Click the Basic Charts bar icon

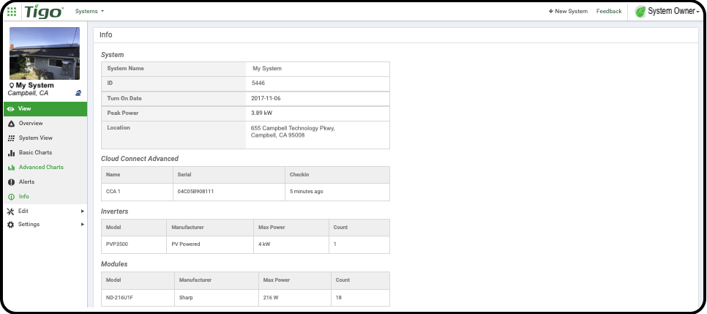point(11,153)
